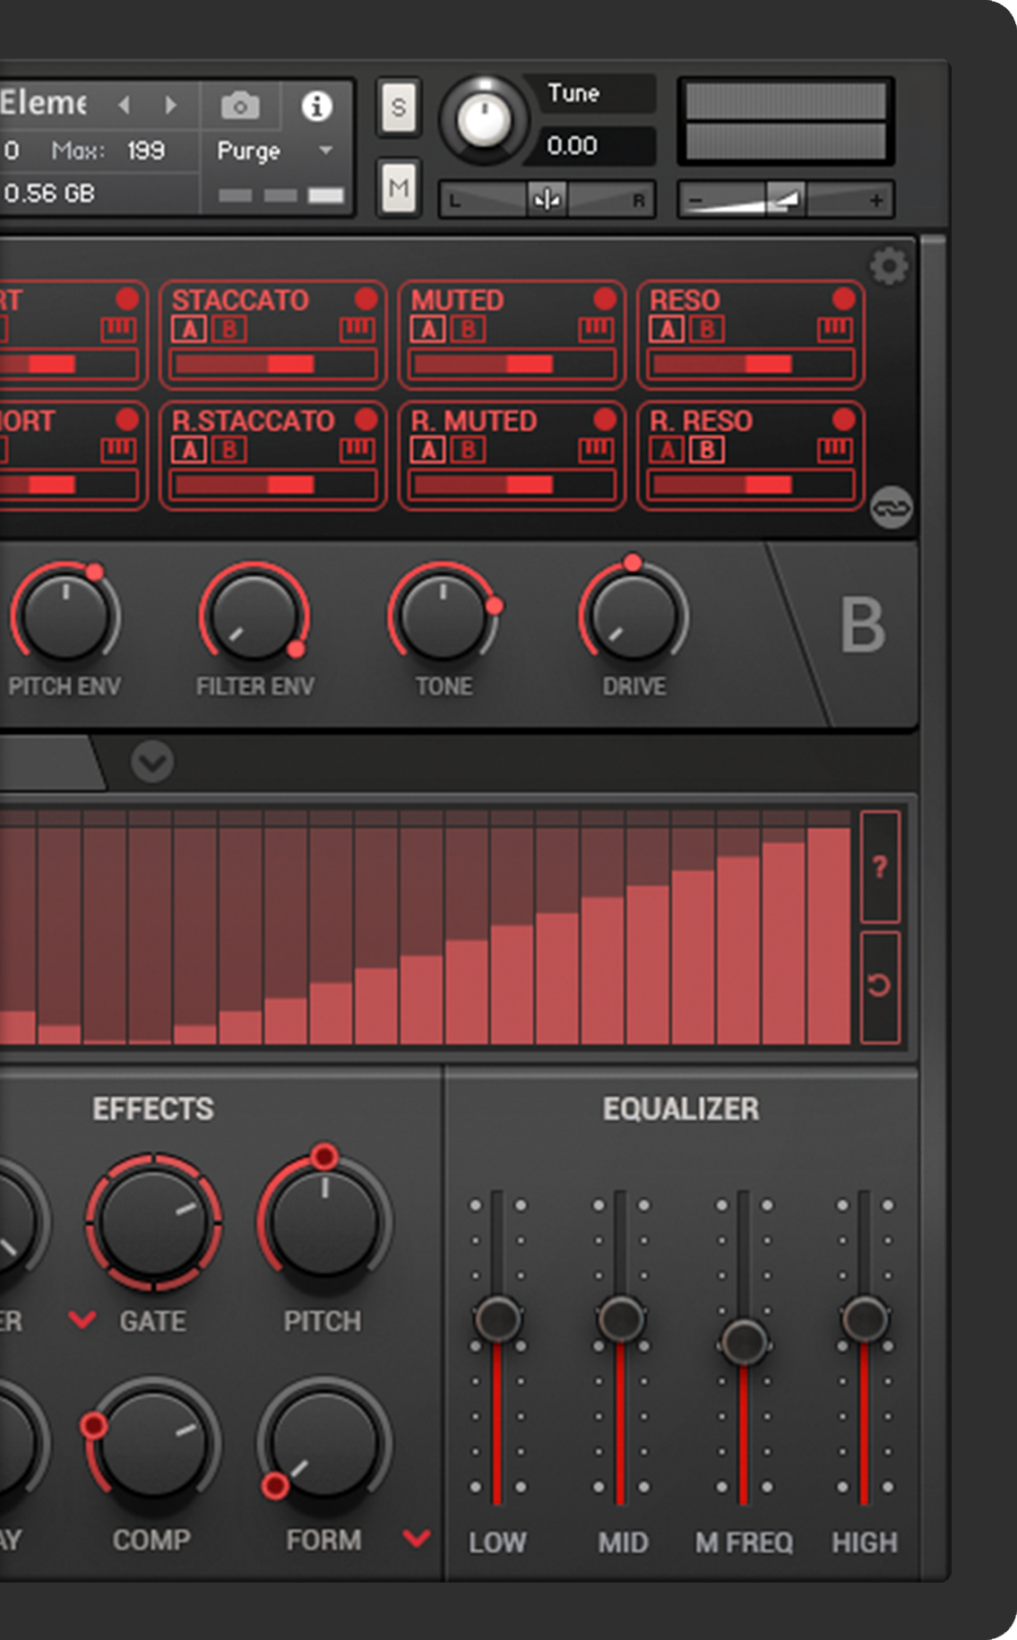1017x1640 pixels.
Task: Click the camera snapshot icon
Action: coord(240,107)
